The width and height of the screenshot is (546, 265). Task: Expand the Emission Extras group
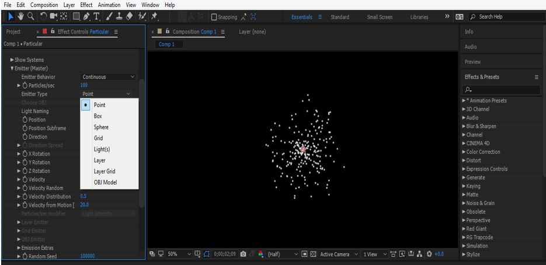[x=19, y=248]
